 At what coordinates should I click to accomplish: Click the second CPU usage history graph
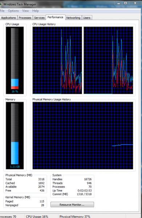click(108, 60)
